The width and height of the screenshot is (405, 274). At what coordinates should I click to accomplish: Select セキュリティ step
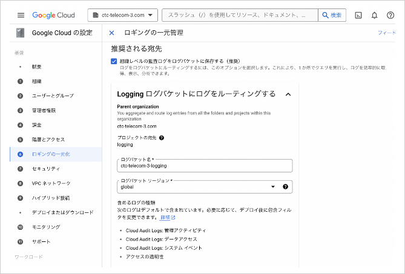click(x=56, y=169)
